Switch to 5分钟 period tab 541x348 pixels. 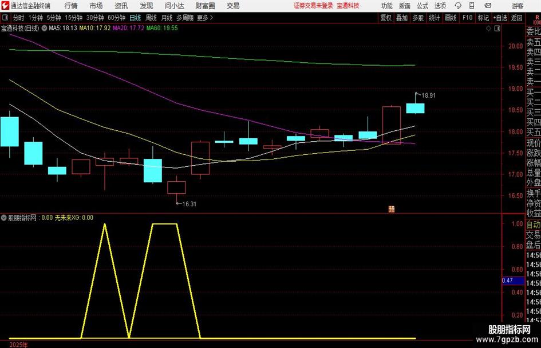(54, 18)
